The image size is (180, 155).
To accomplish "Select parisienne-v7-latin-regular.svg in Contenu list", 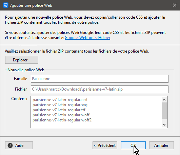I will pyautogui.click(x=60, y=105).
